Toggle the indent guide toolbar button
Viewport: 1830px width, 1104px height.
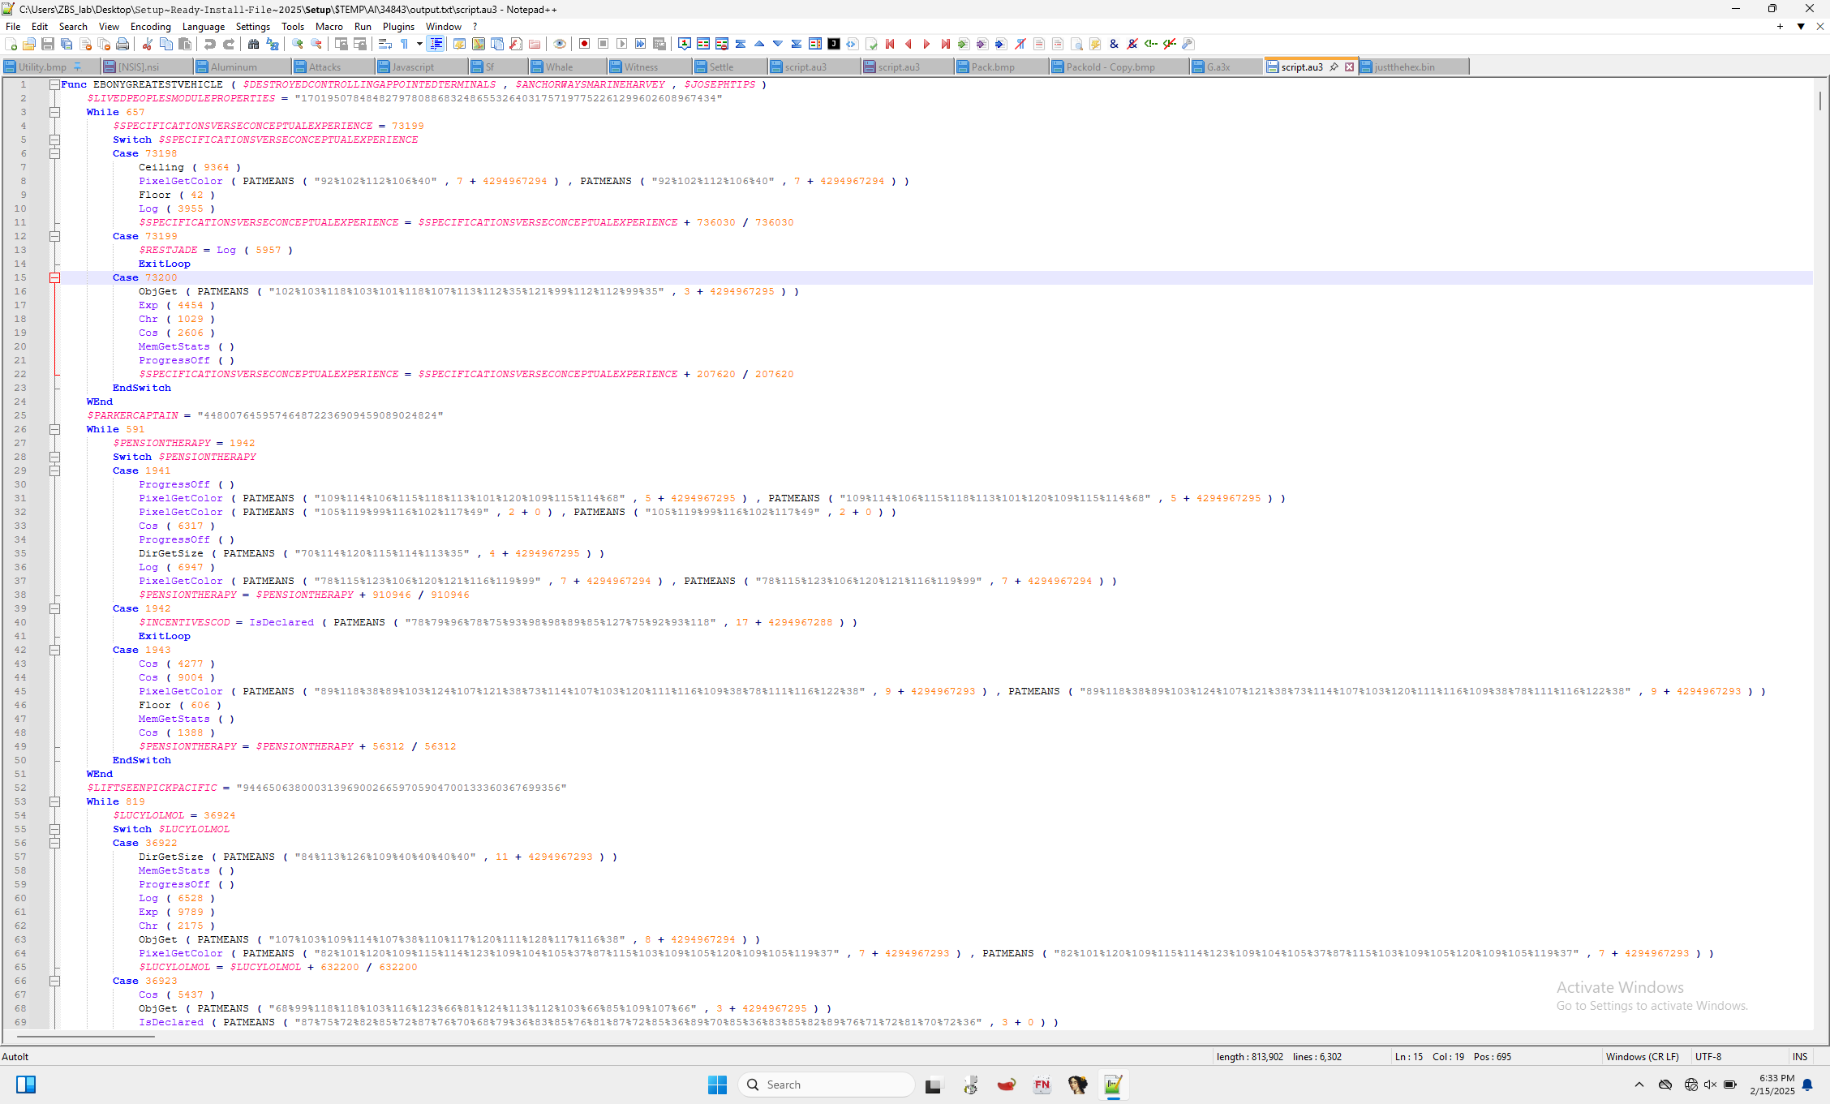[436, 44]
